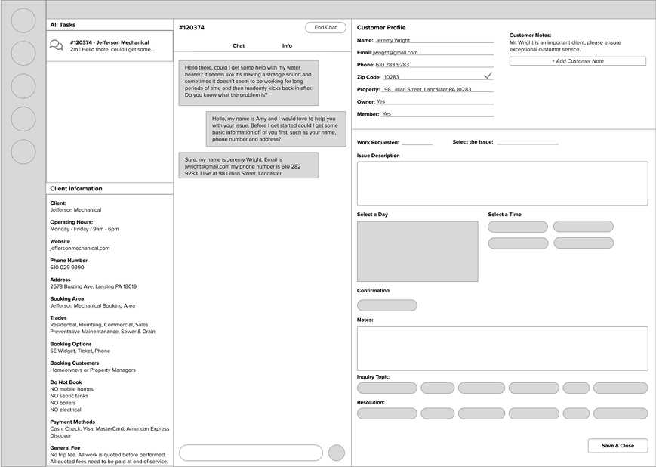Click the End Chat button
The image size is (656, 467).
pyautogui.click(x=325, y=26)
